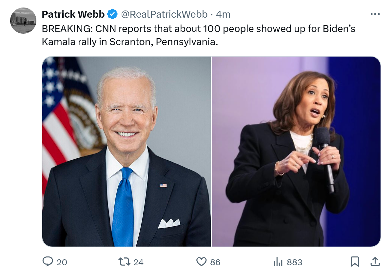Open the @RealPatrickWebb handle link
Image resolution: width=392 pixels, height=276 pixels.
164,14
